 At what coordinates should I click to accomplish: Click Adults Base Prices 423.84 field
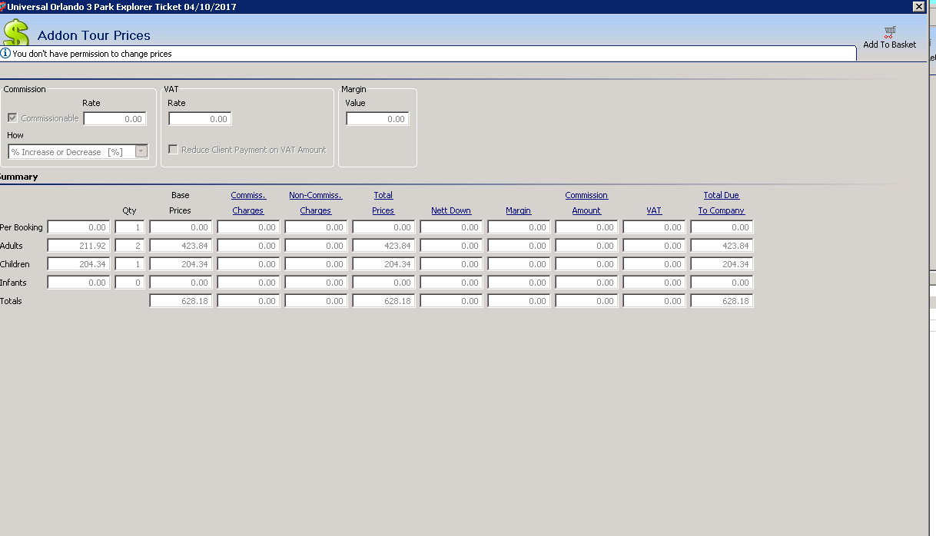pos(181,246)
